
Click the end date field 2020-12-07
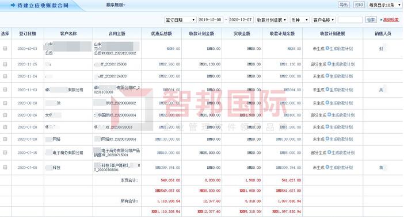pos(241,20)
